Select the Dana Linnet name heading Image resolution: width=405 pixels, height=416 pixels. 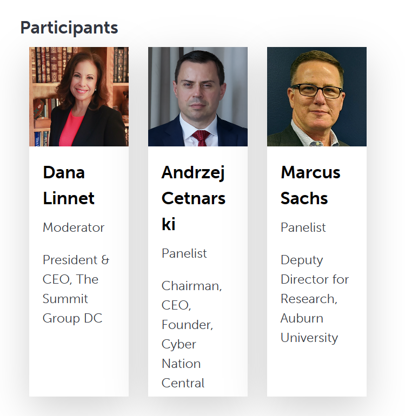coord(69,185)
